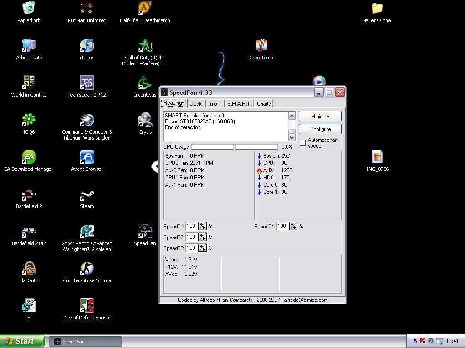Select the IMG_0956 image file icon

(x=377, y=157)
